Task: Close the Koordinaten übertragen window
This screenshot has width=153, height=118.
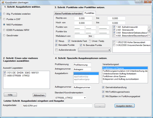Action: click(x=148, y=2)
